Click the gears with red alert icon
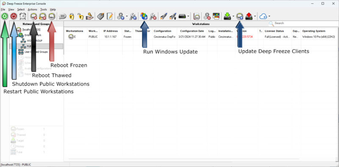The width and height of the screenshot is (339, 167). [207, 16]
